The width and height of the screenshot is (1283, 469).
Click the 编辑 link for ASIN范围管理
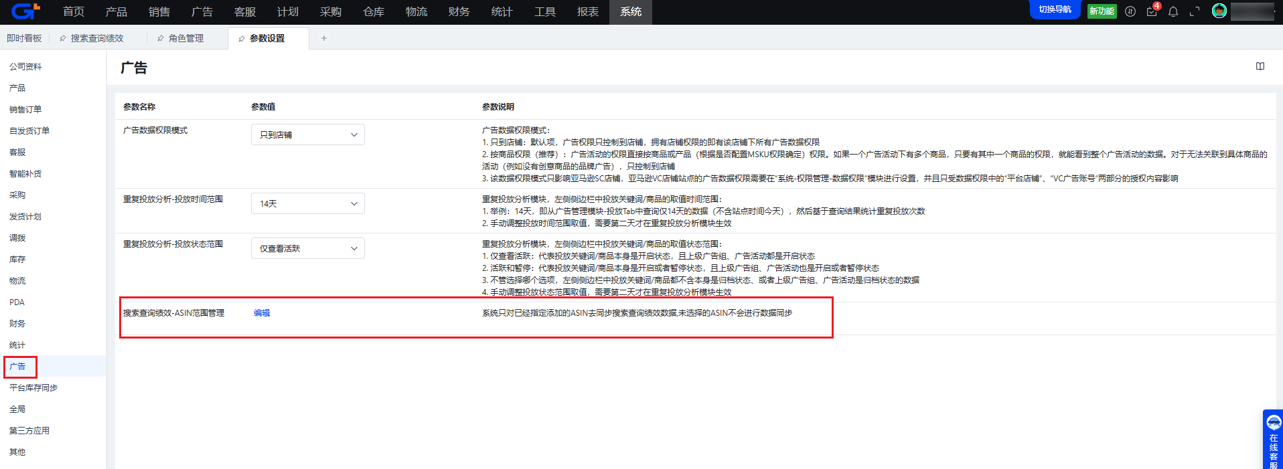[262, 313]
